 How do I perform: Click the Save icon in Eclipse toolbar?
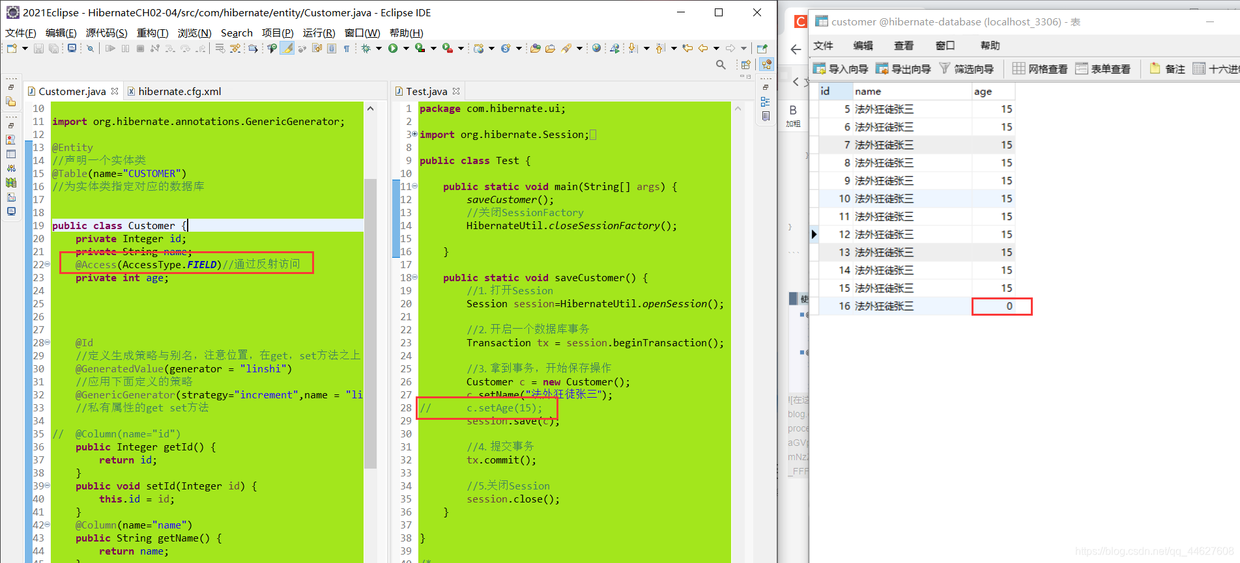(x=38, y=48)
